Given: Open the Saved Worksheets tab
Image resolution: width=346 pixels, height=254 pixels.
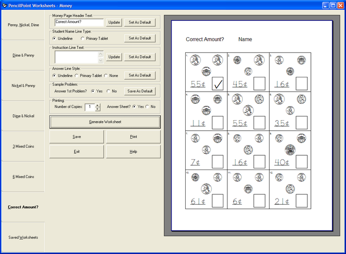Looking at the screenshot, I should tap(23, 237).
